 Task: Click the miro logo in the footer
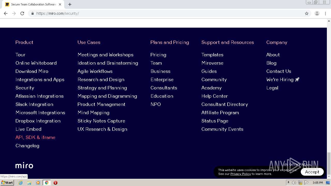(24, 166)
